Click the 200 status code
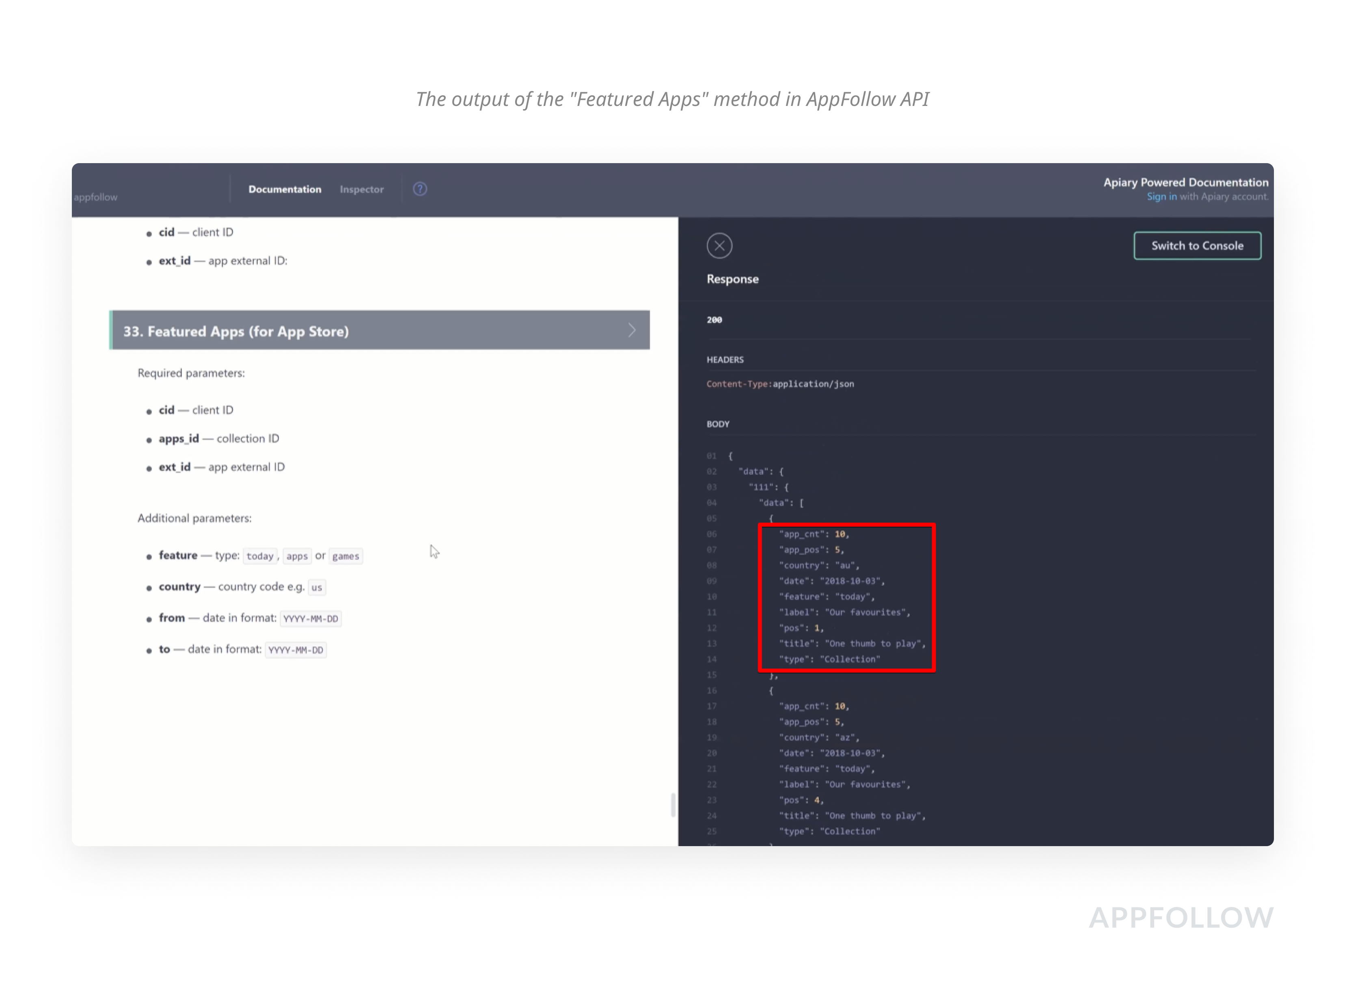The image size is (1347, 991). tap(714, 320)
